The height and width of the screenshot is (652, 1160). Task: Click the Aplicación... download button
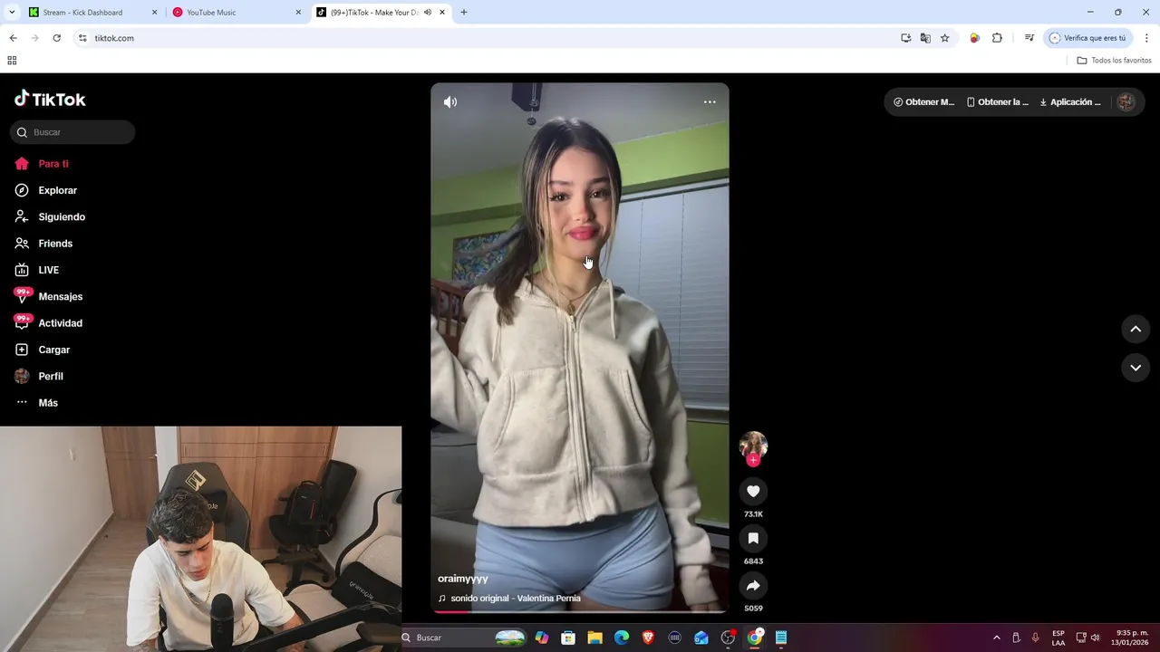(1070, 102)
